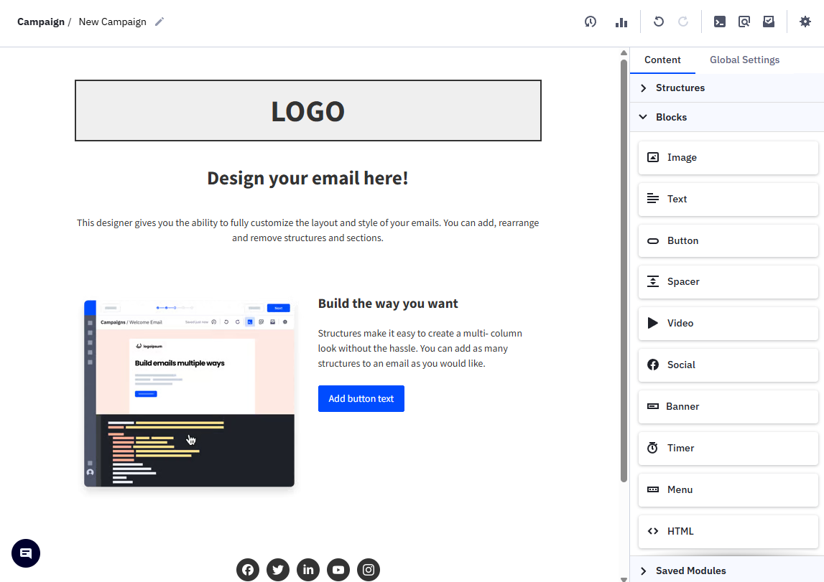Send a test email via the inbox icon
The image size is (824, 582).
(768, 22)
